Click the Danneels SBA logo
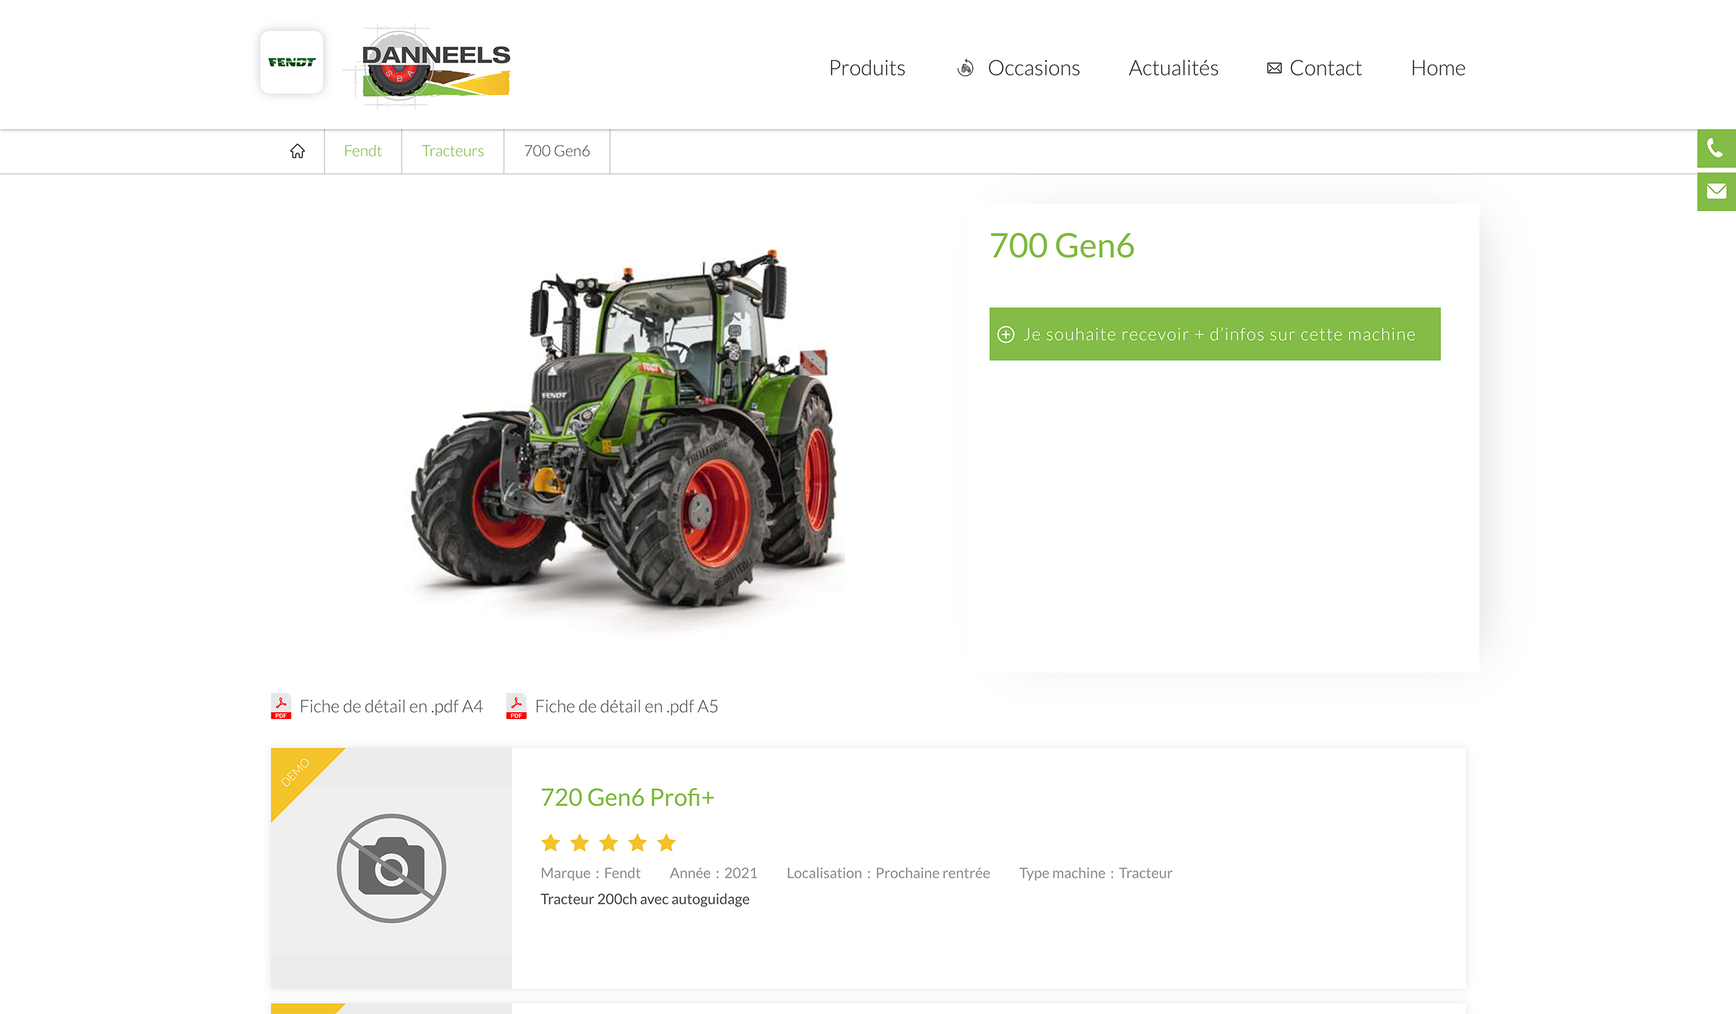Image resolution: width=1736 pixels, height=1014 pixels. (x=436, y=67)
